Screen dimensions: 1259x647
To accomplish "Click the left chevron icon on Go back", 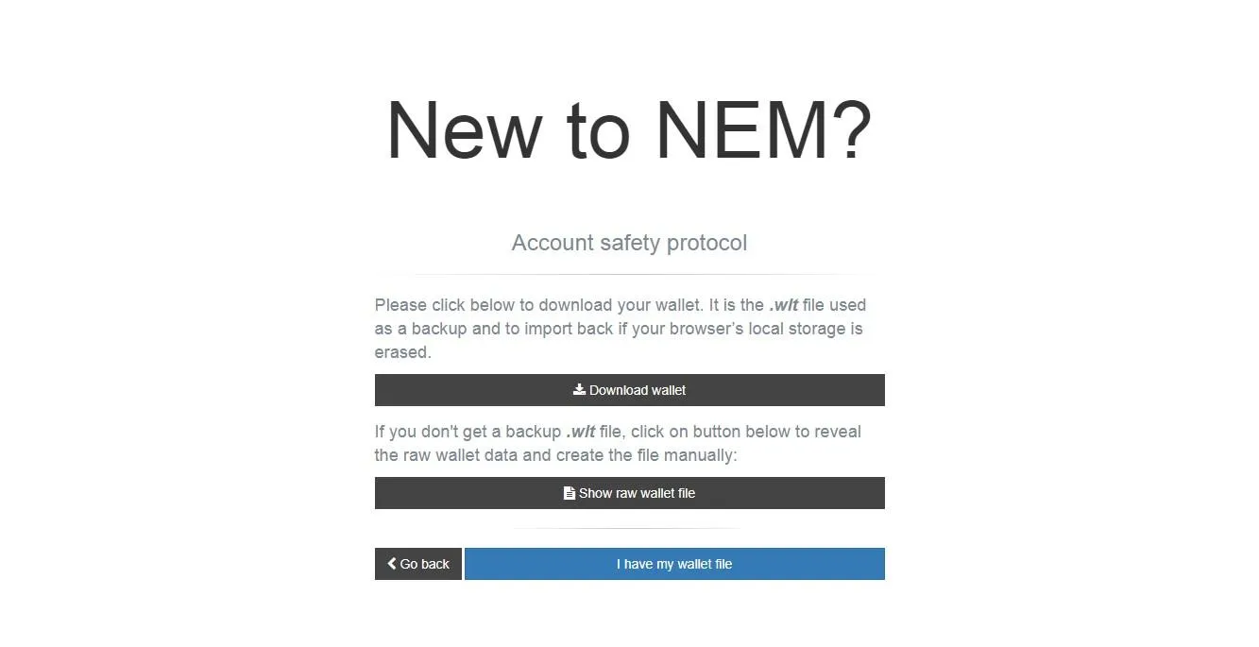I will pyautogui.click(x=392, y=564).
